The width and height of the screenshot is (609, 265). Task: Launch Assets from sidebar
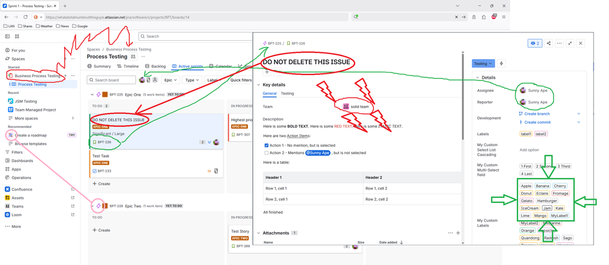tap(18, 198)
